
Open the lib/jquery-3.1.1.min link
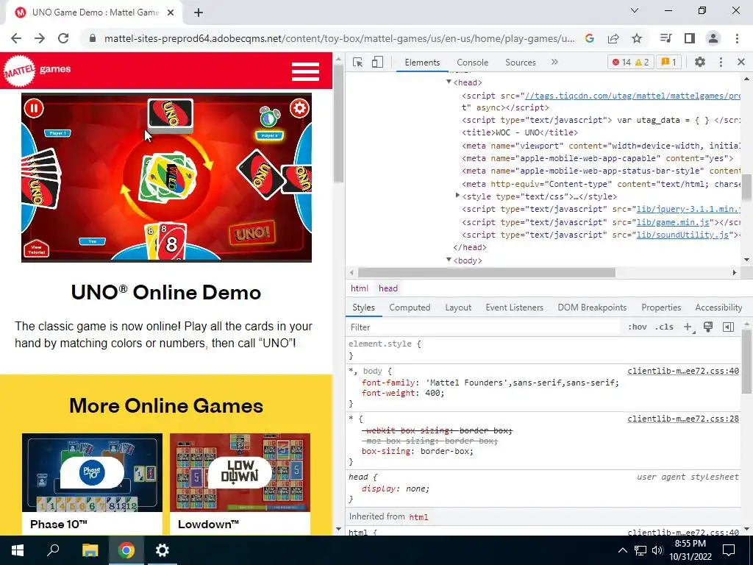click(x=688, y=209)
